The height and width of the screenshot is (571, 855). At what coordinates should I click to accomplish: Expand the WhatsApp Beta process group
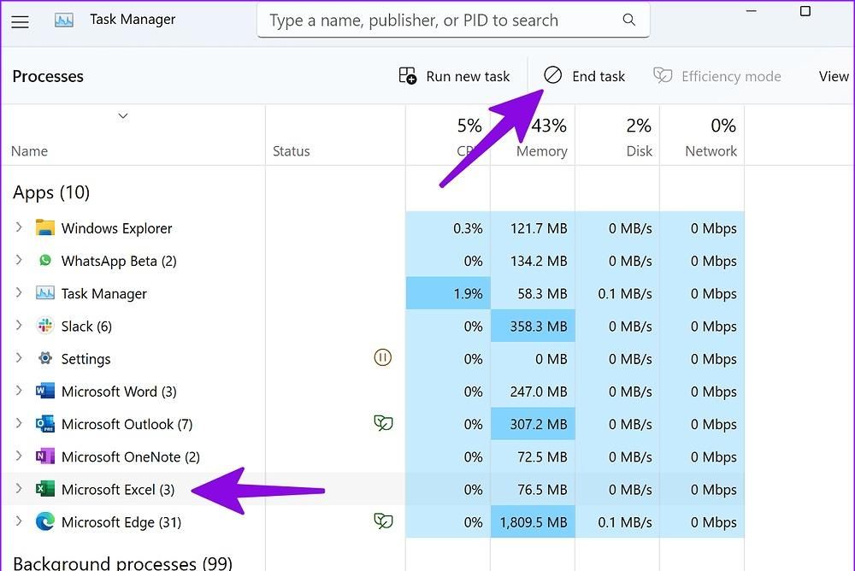(19, 260)
